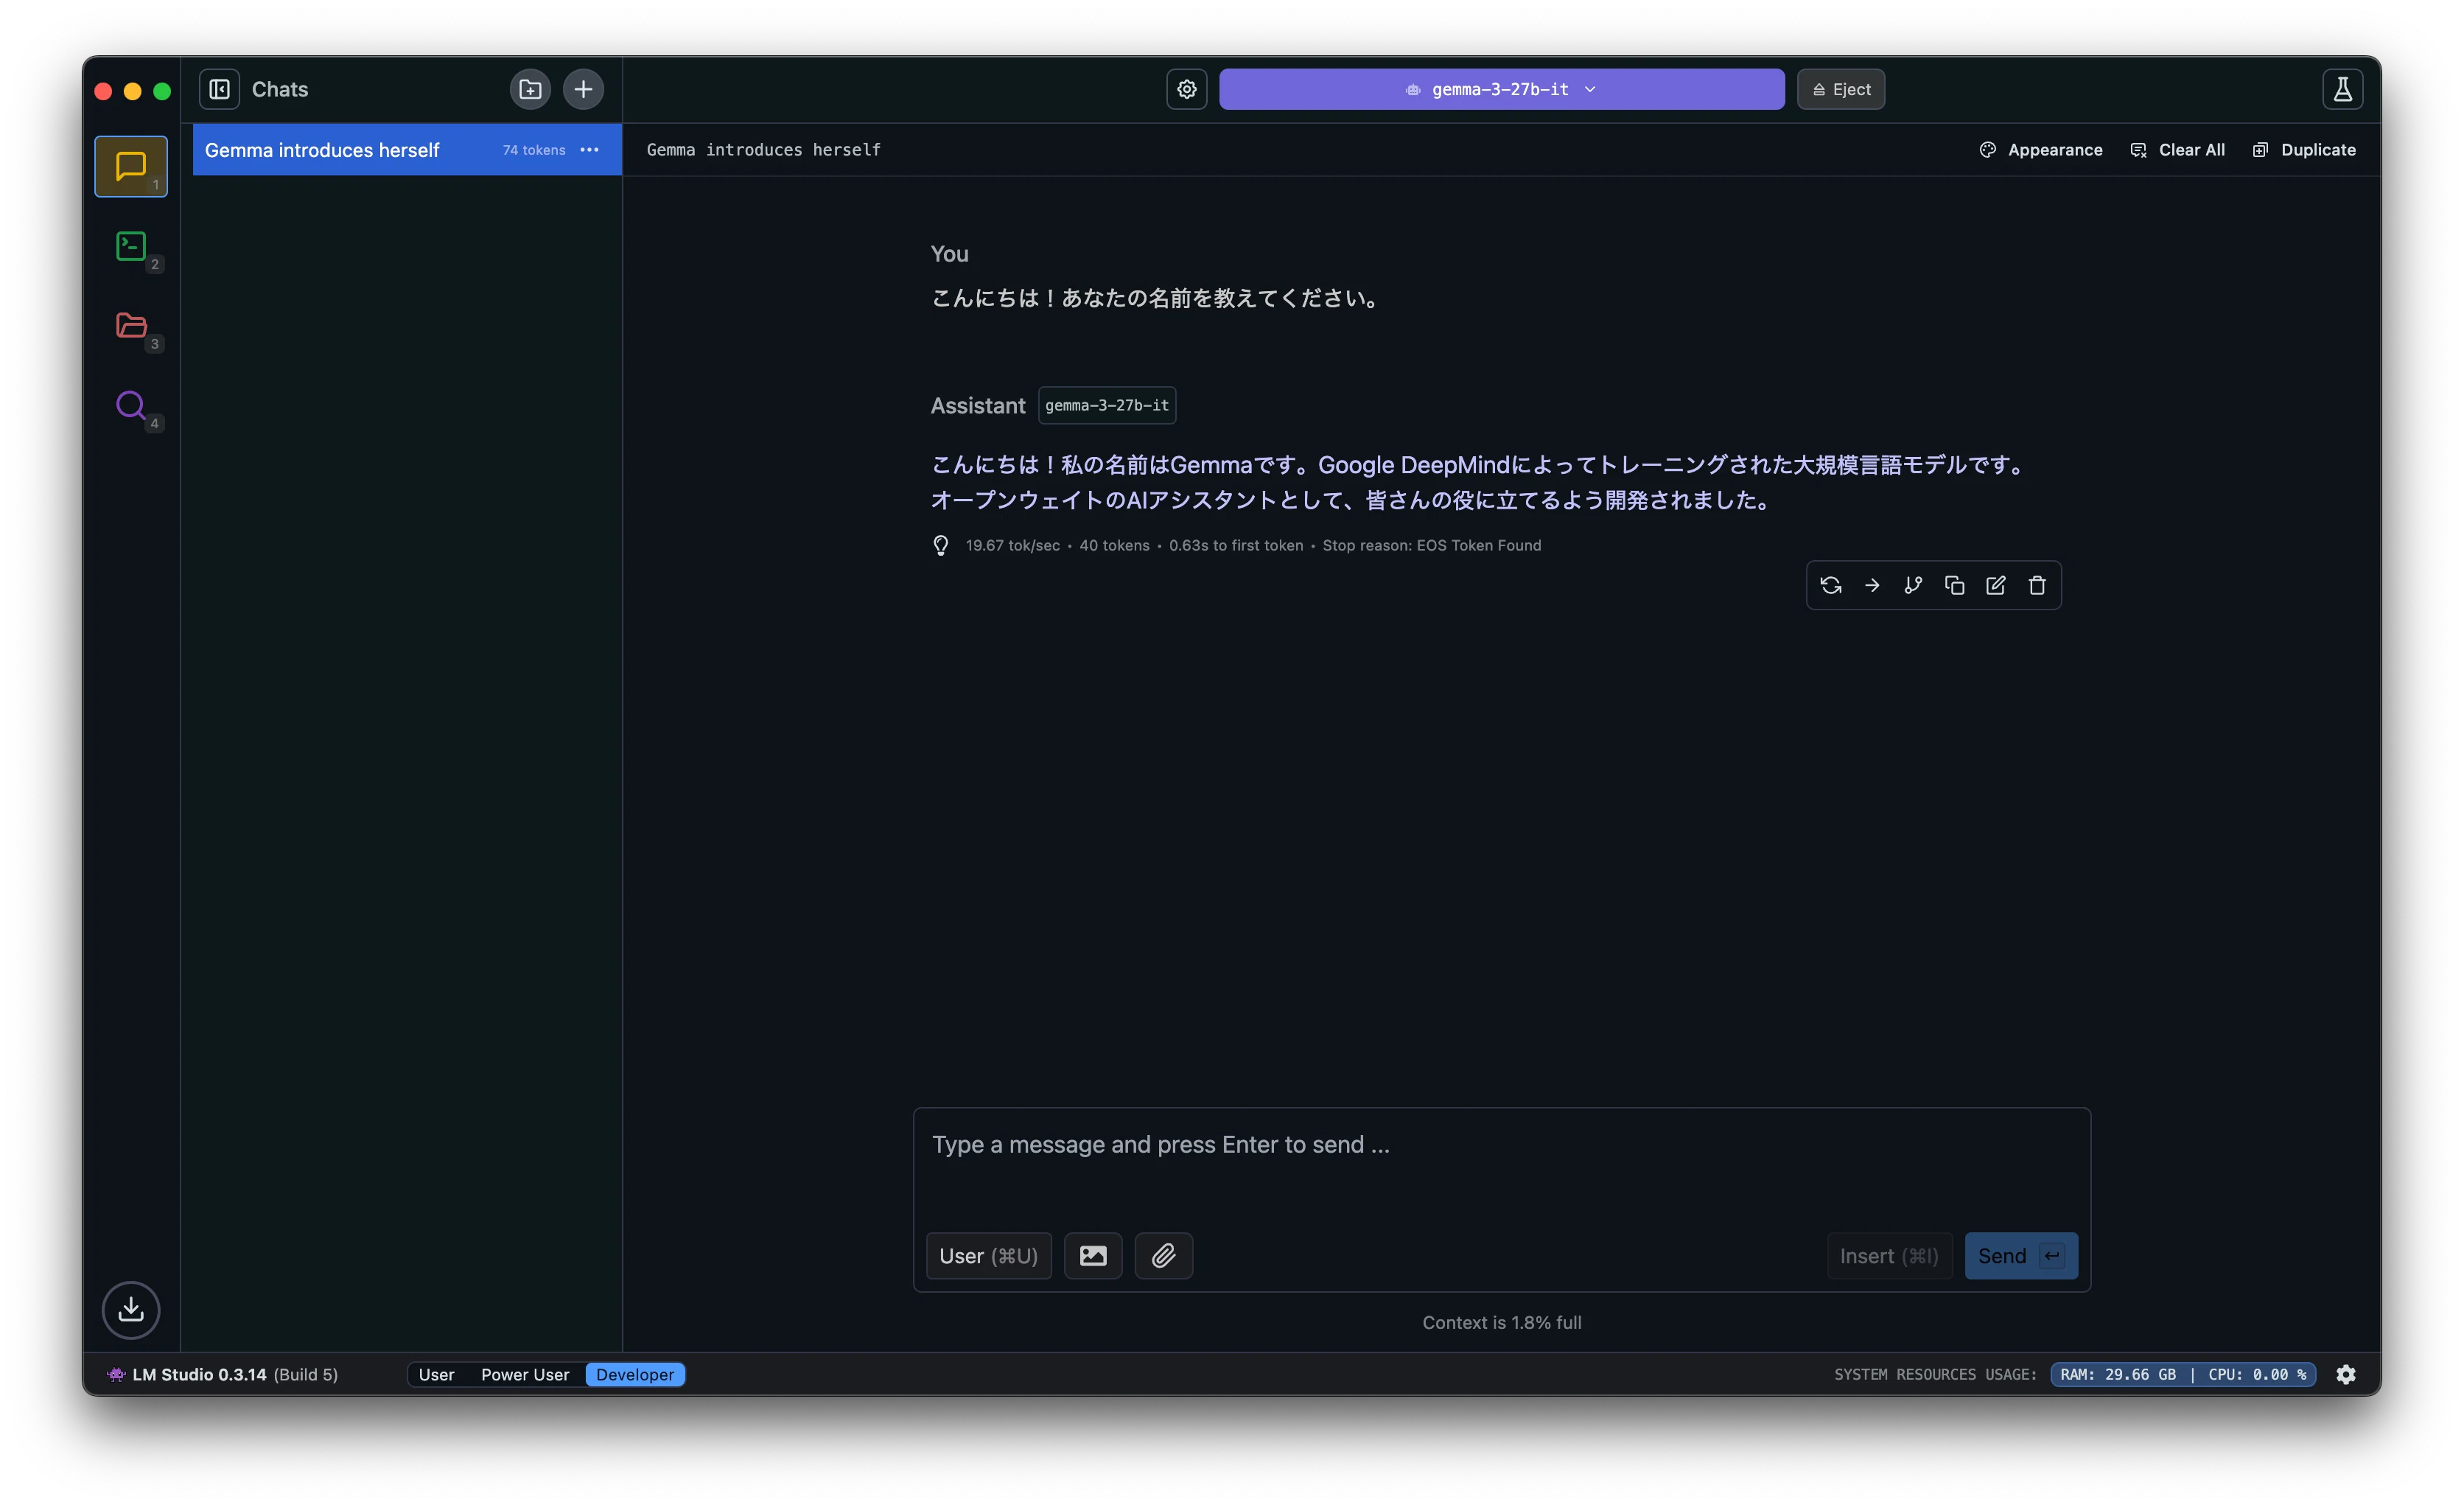This screenshot has height=1505, width=2464.
Task: Attach an image to the message
Action: pyautogui.click(x=1093, y=1255)
